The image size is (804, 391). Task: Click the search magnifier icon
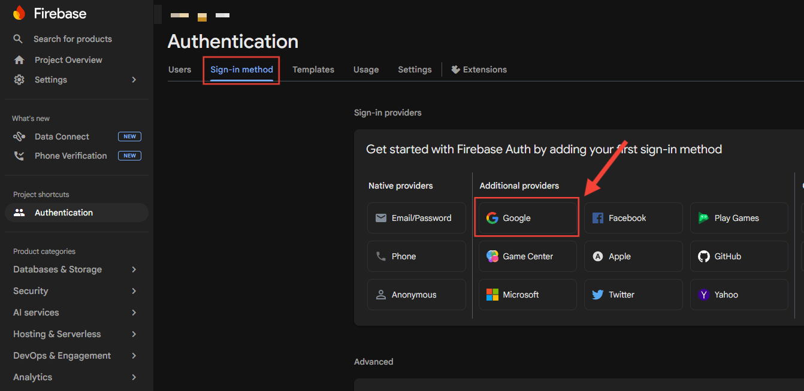pos(19,39)
